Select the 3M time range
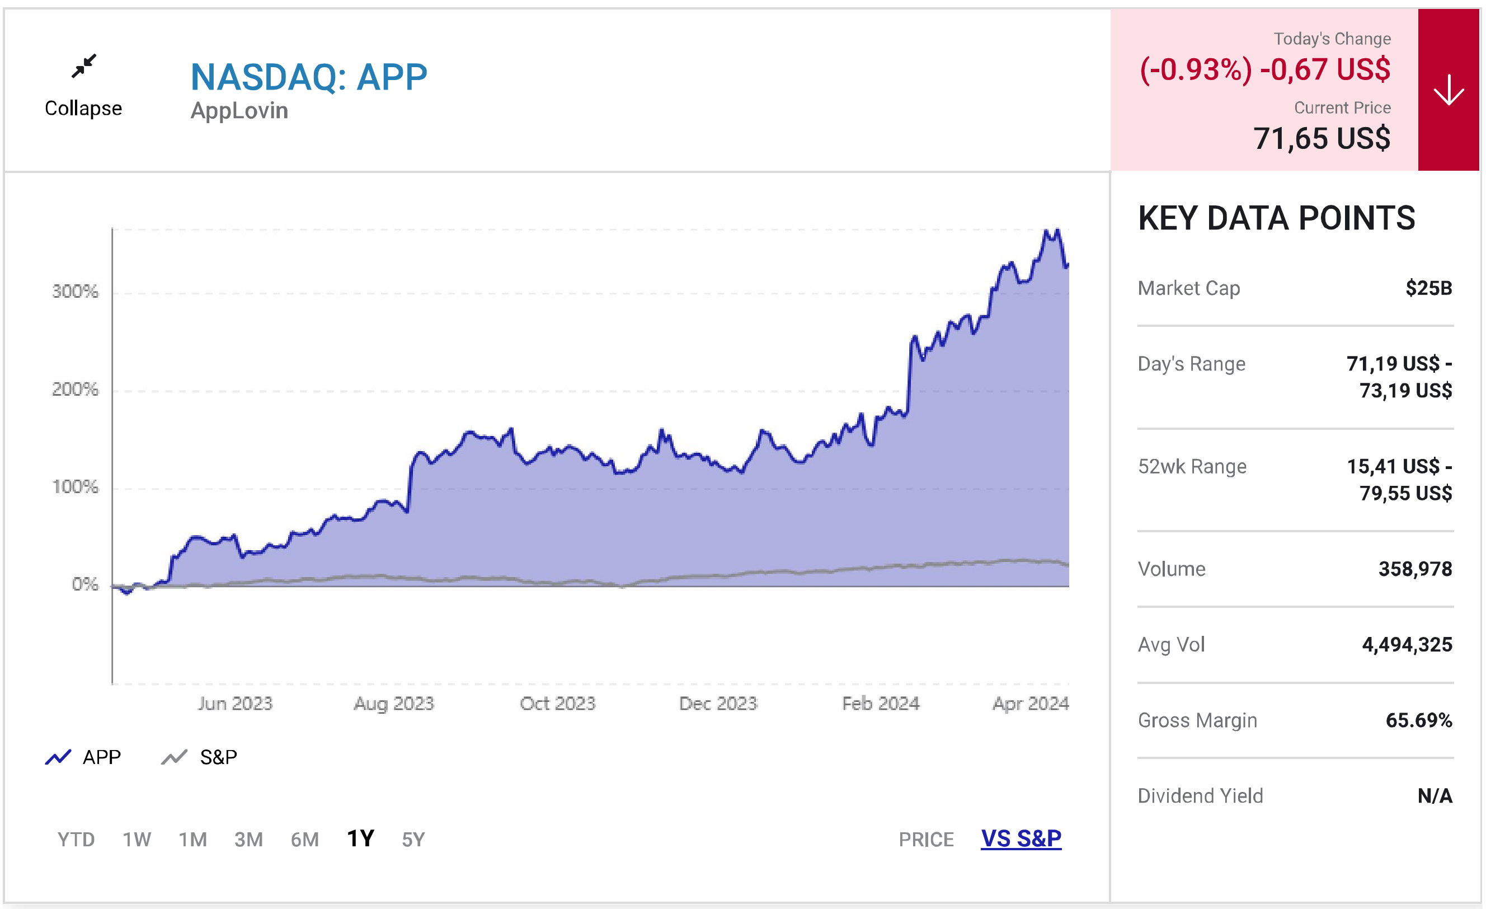The image size is (1486, 909). pos(248,840)
